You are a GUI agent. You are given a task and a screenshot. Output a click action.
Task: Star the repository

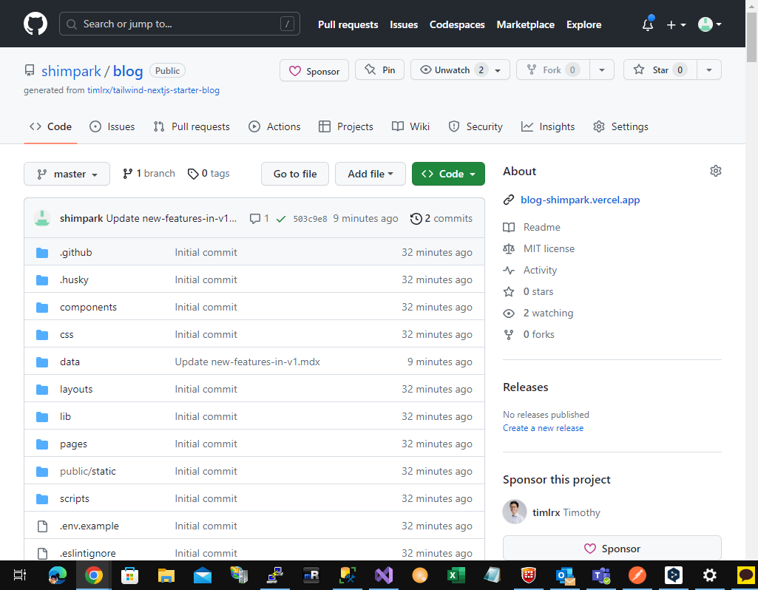660,70
